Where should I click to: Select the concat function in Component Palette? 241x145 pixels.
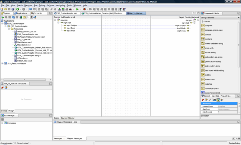pos(208,35)
